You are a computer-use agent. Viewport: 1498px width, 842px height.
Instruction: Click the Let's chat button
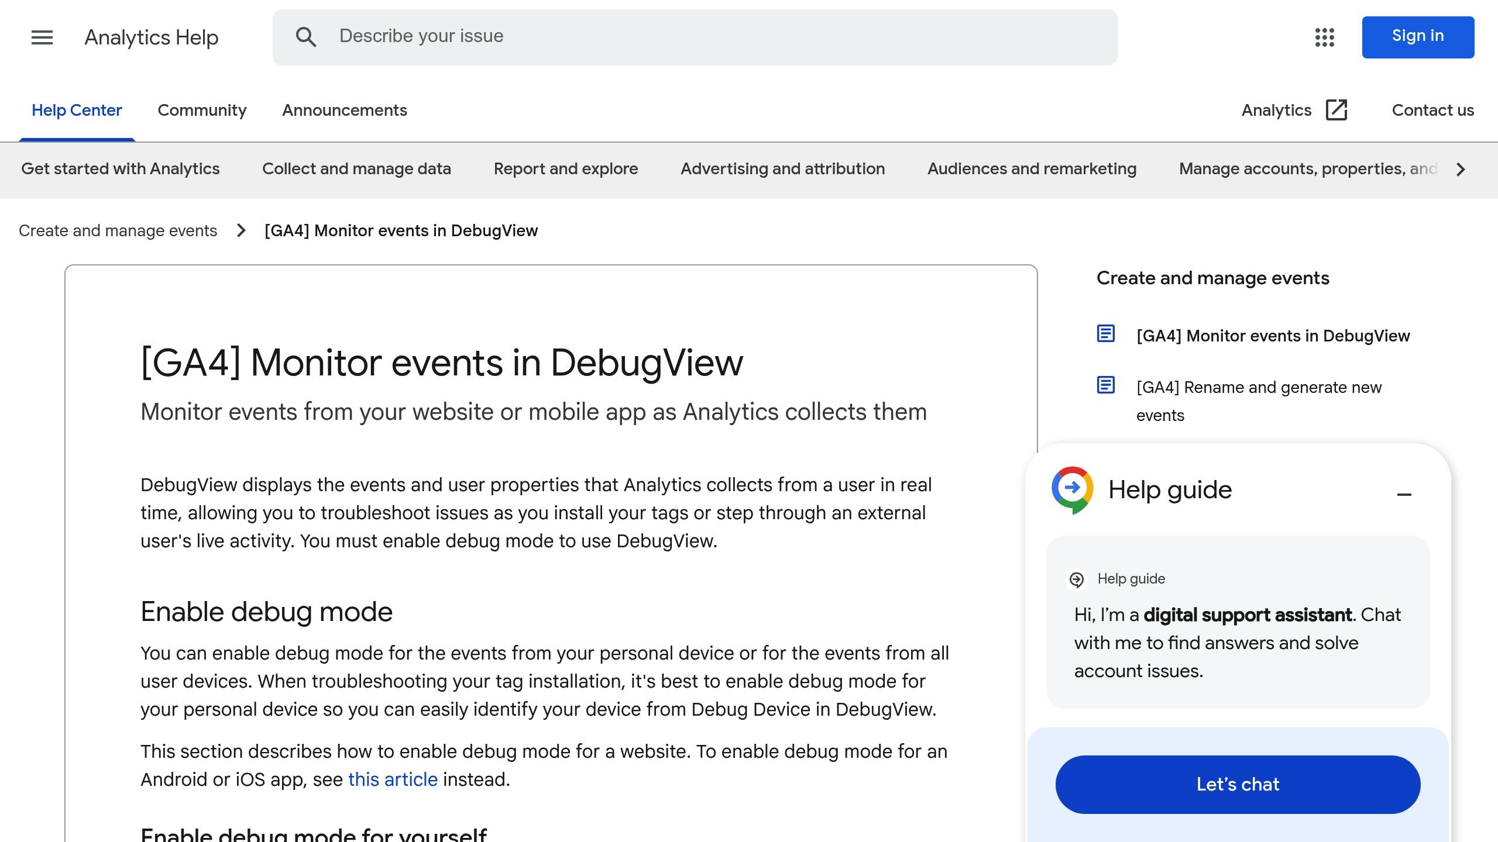pos(1238,785)
